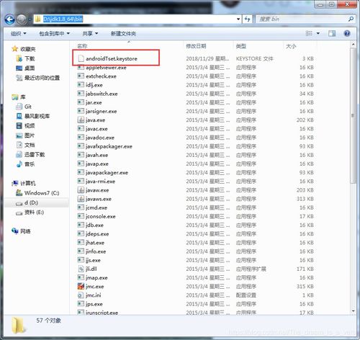This screenshot has height=340, width=360.
Task: Sort by the 大小 size column header
Action: [291, 46]
